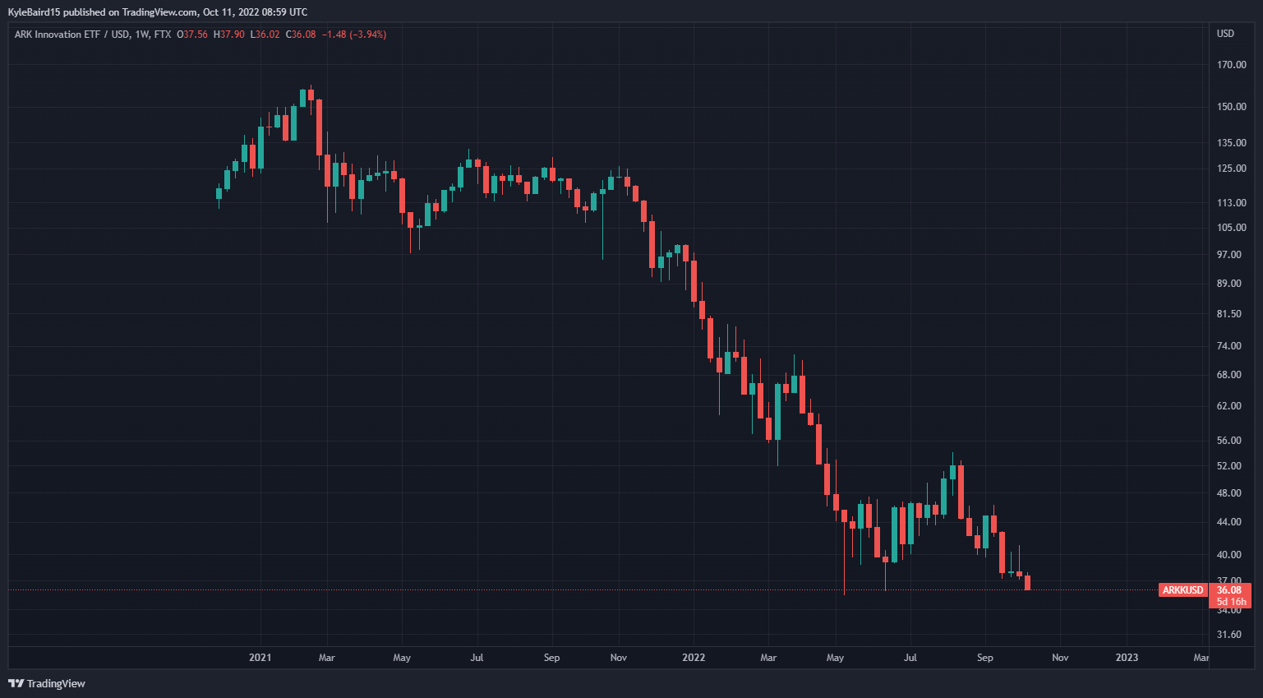Click the change value −1.48 (−3.94%)
1263x698 pixels.
[x=354, y=35]
